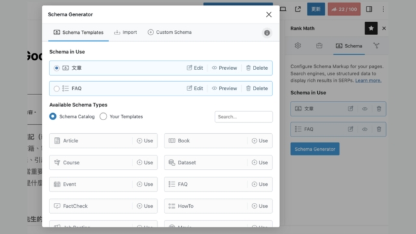Open the Schema Generator info icon
416x234 pixels.
tap(267, 32)
